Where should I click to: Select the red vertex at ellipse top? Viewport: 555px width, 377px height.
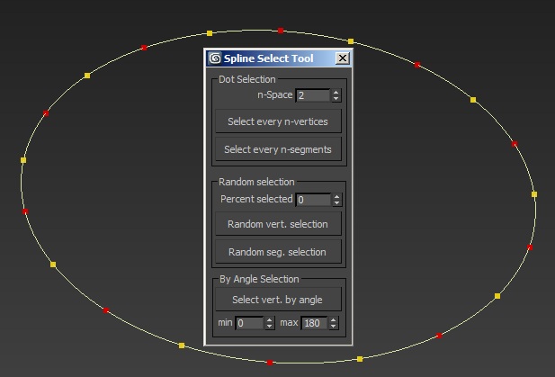pos(281,31)
